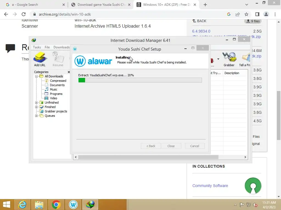
Task: Click the Tell a Friend toolbar icon
Action: [x=245, y=59]
